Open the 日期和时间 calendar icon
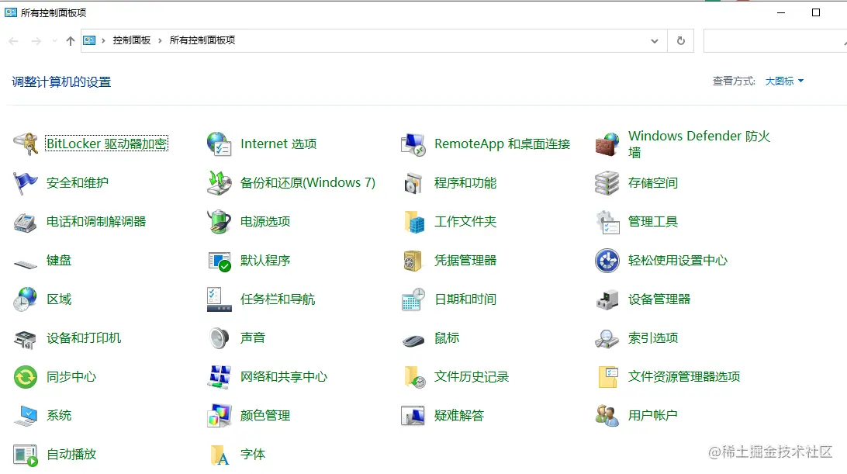 (413, 299)
